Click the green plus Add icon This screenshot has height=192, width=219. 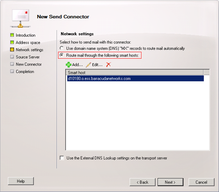pyautogui.click(x=69, y=65)
